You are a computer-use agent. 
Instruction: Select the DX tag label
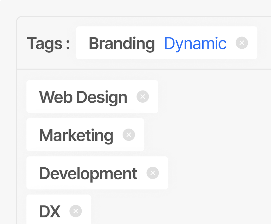[50, 211]
